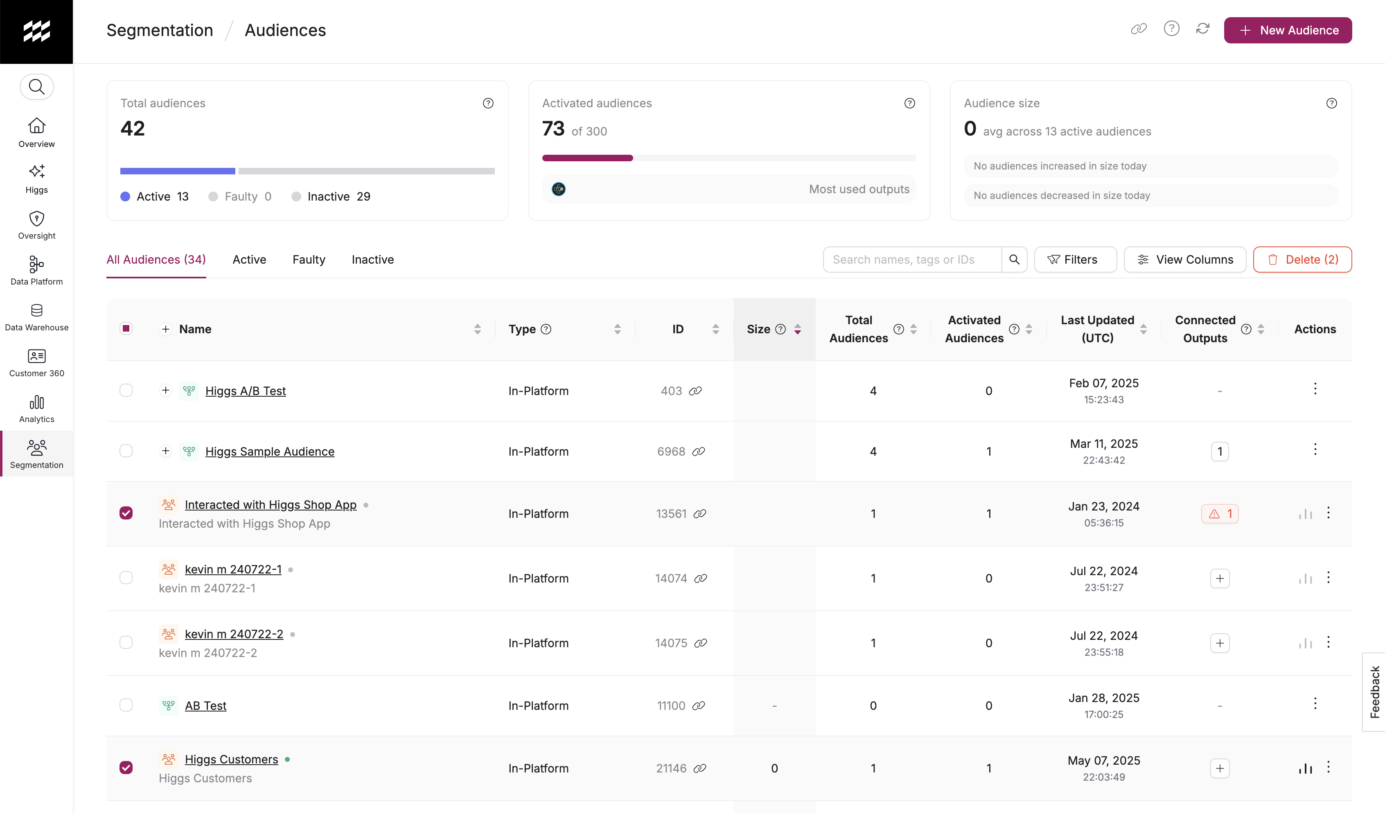Open the Feedback side tab
The height and width of the screenshot is (813, 1385).
(1374, 692)
